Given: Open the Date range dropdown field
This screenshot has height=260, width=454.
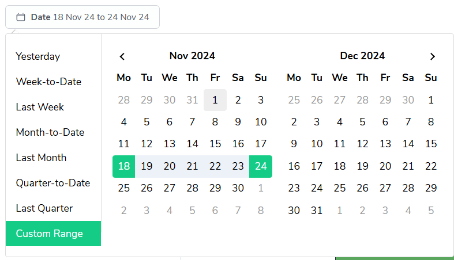Looking at the screenshot, I should point(82,17).
